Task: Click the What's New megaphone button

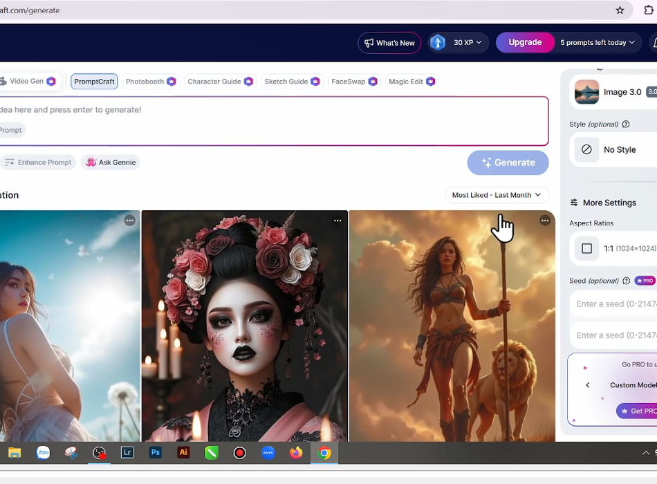Action: pos(389,43)
